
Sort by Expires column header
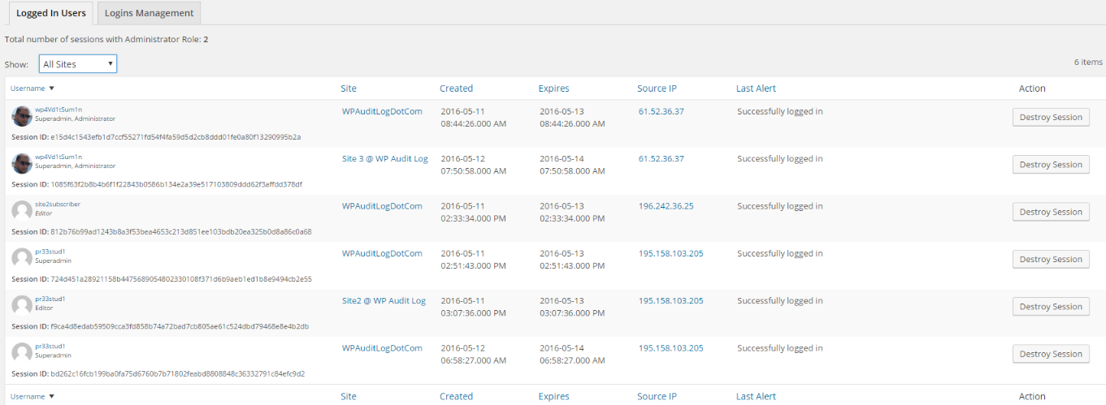point(553,88)
